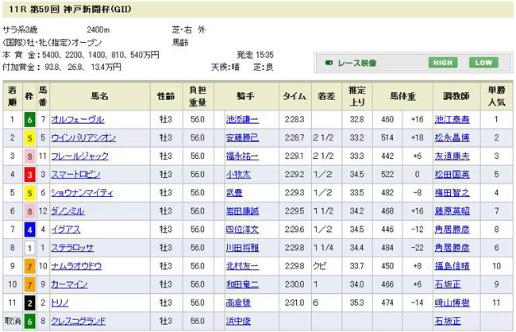Open ショウナンマイティ horse link
The image size is (516, 332).
coord(82,192)
